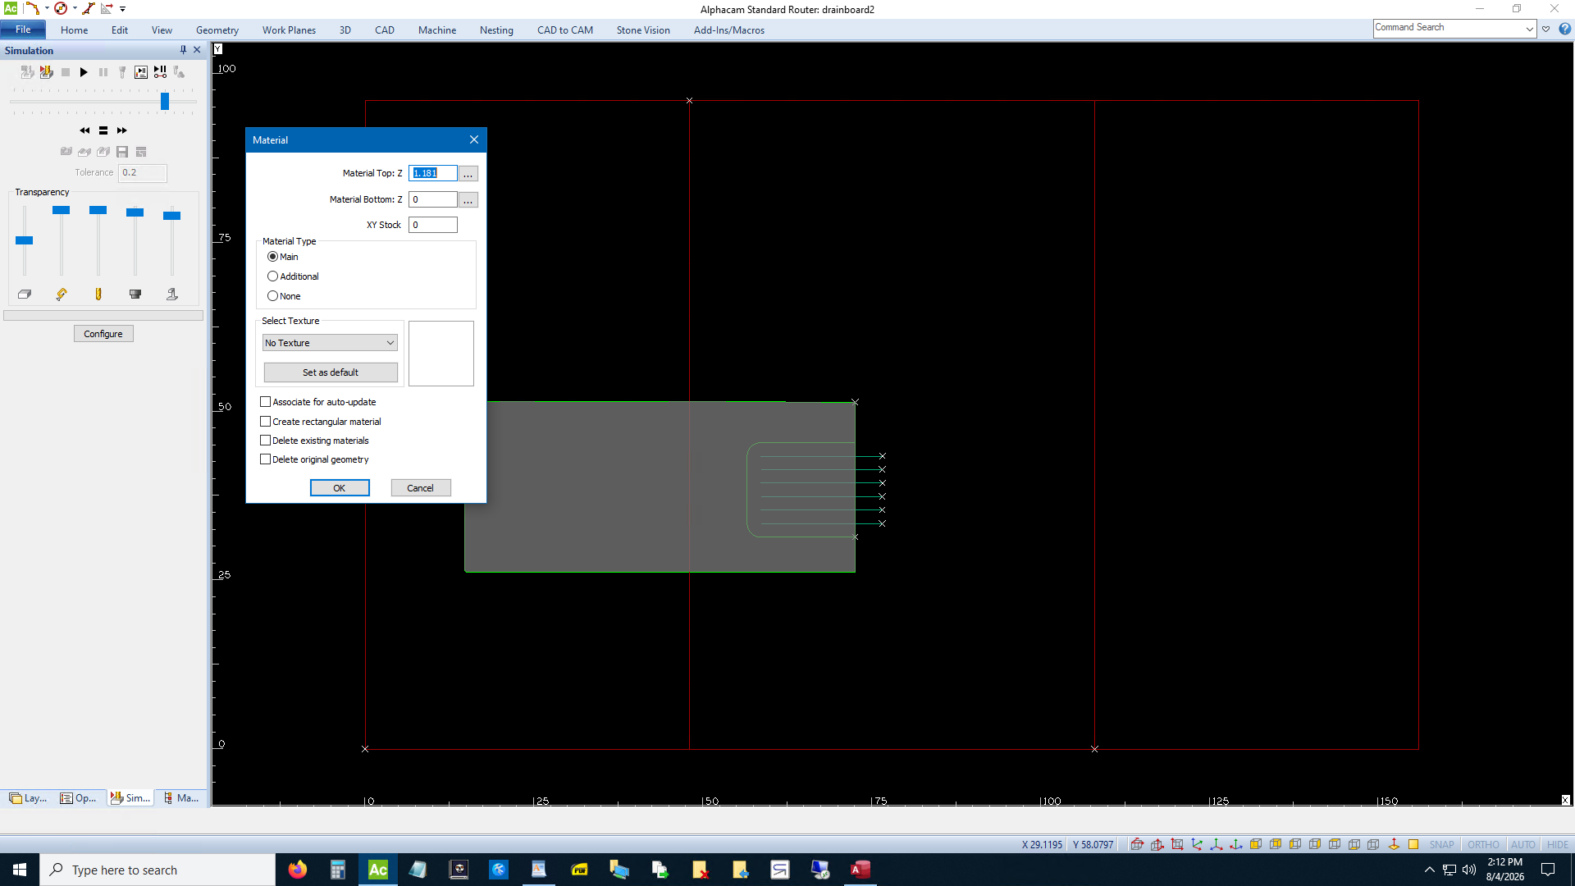The width and height of the screenshot is (1575, 886).
Task: Click the material transparency slider handle
Action: (25, 240)
